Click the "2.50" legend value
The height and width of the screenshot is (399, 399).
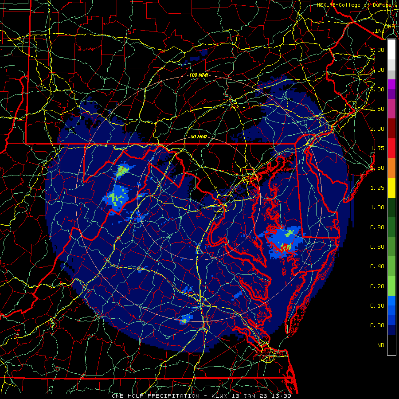pyautogui.click(x=377, y=109)
